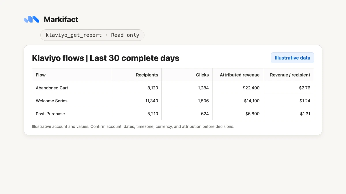The height and width of the screenshot is (194, 346).
Task: Click the $1.31 revenue per recipient value
Action: pos(304,114)
